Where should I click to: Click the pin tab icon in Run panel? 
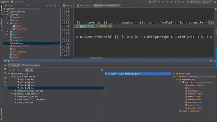(x=5, y=78)
